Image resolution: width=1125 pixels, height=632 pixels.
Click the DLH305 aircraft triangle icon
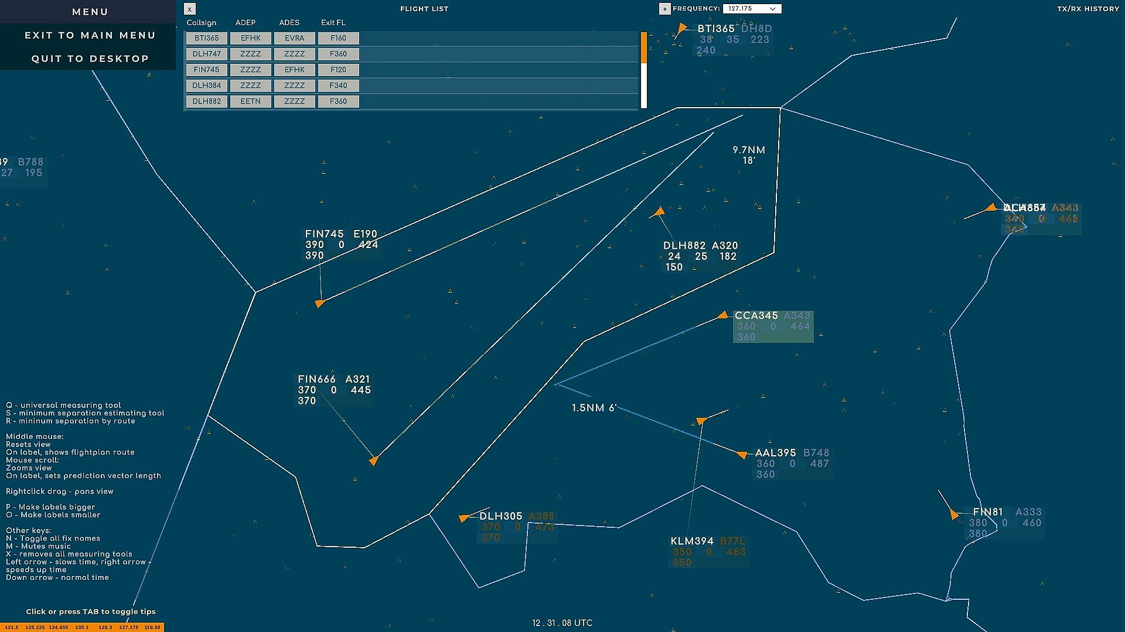click(x=464, y=518)
